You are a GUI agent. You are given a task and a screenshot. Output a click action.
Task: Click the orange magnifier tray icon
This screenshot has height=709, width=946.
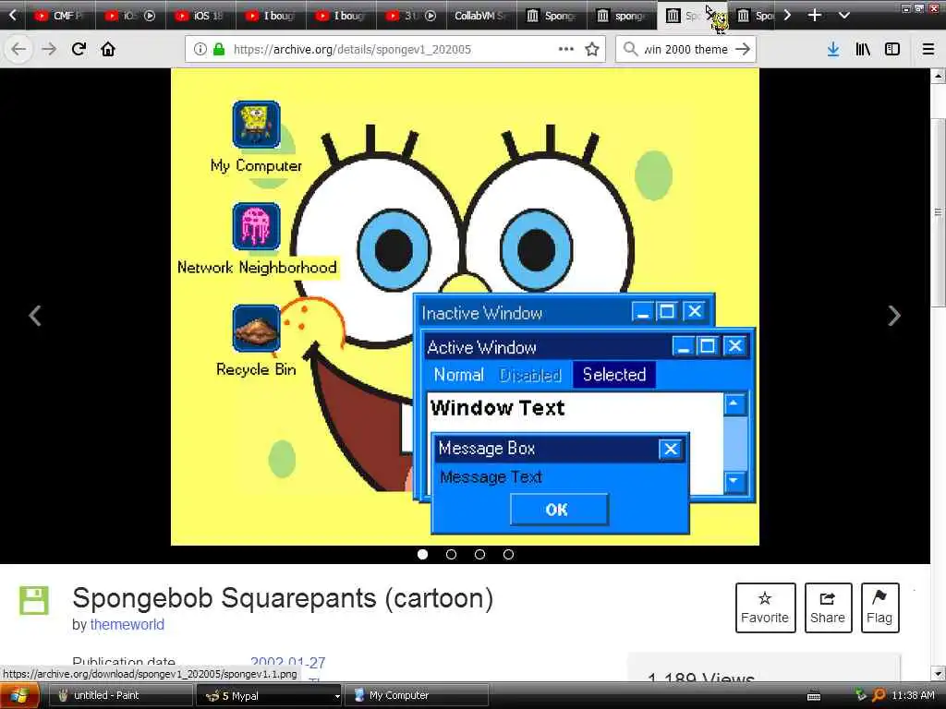(x=879, y=696)
